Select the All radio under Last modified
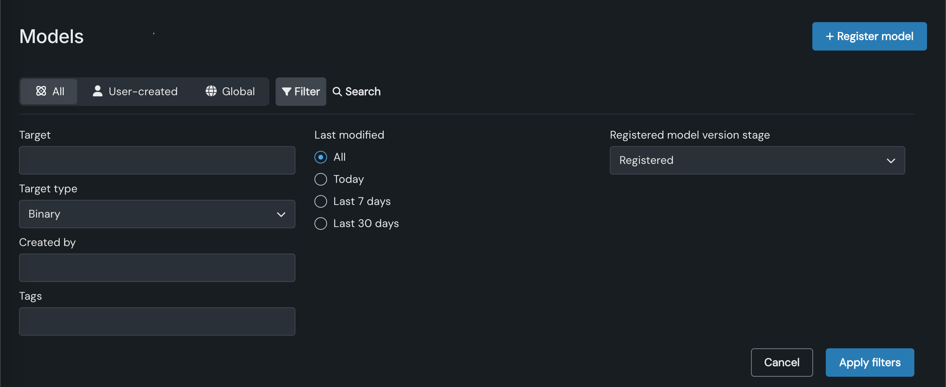This screenshot has height=387, width=946. tap(321, 157)
